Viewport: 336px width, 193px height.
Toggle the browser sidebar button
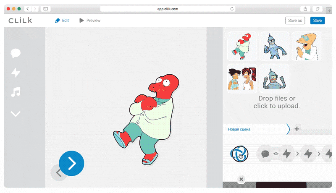click(46, 9)
